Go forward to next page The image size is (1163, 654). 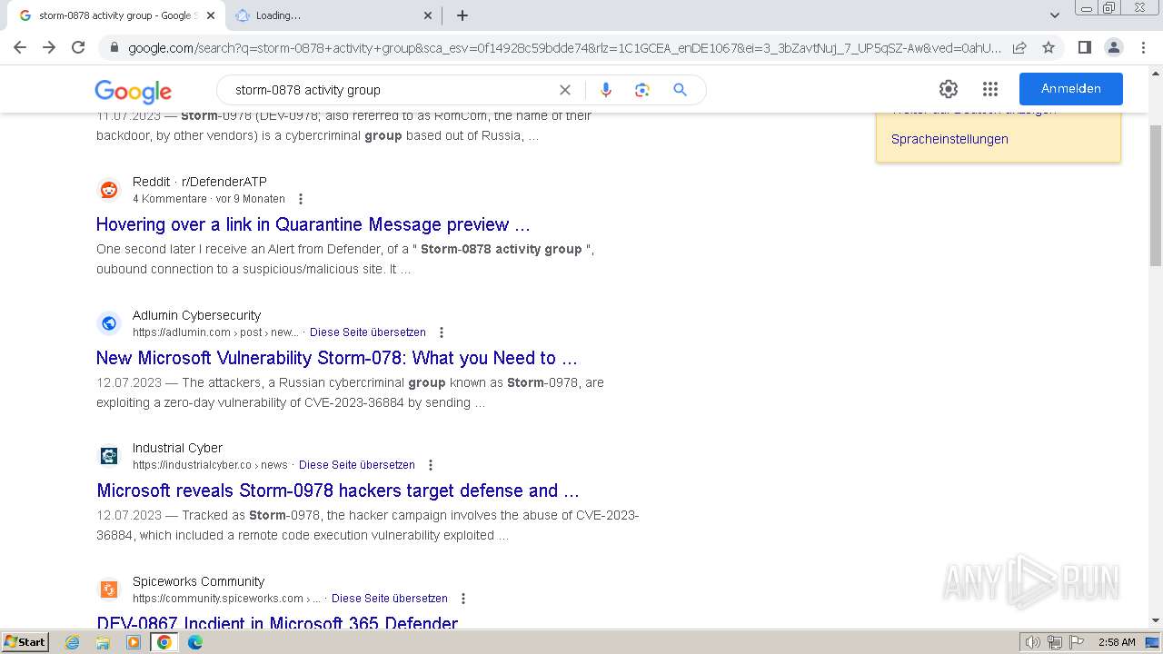(49, 47)
